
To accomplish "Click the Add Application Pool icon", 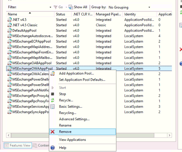I will pyautogui.click(x=53, y=73).
